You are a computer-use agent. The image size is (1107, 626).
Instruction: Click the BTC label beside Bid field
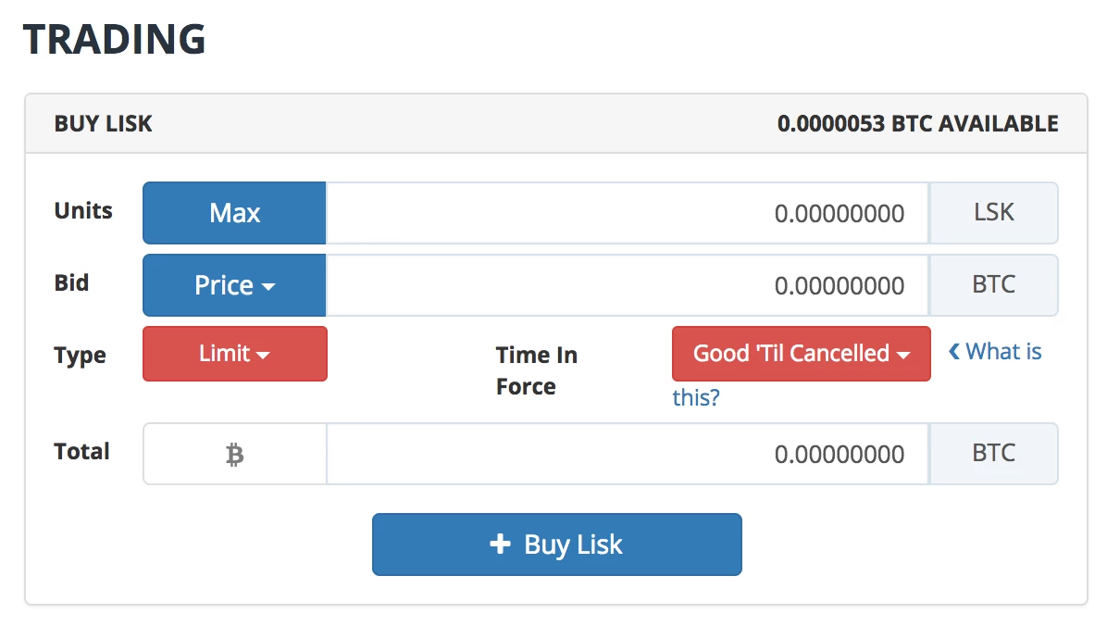pos(993,285)
